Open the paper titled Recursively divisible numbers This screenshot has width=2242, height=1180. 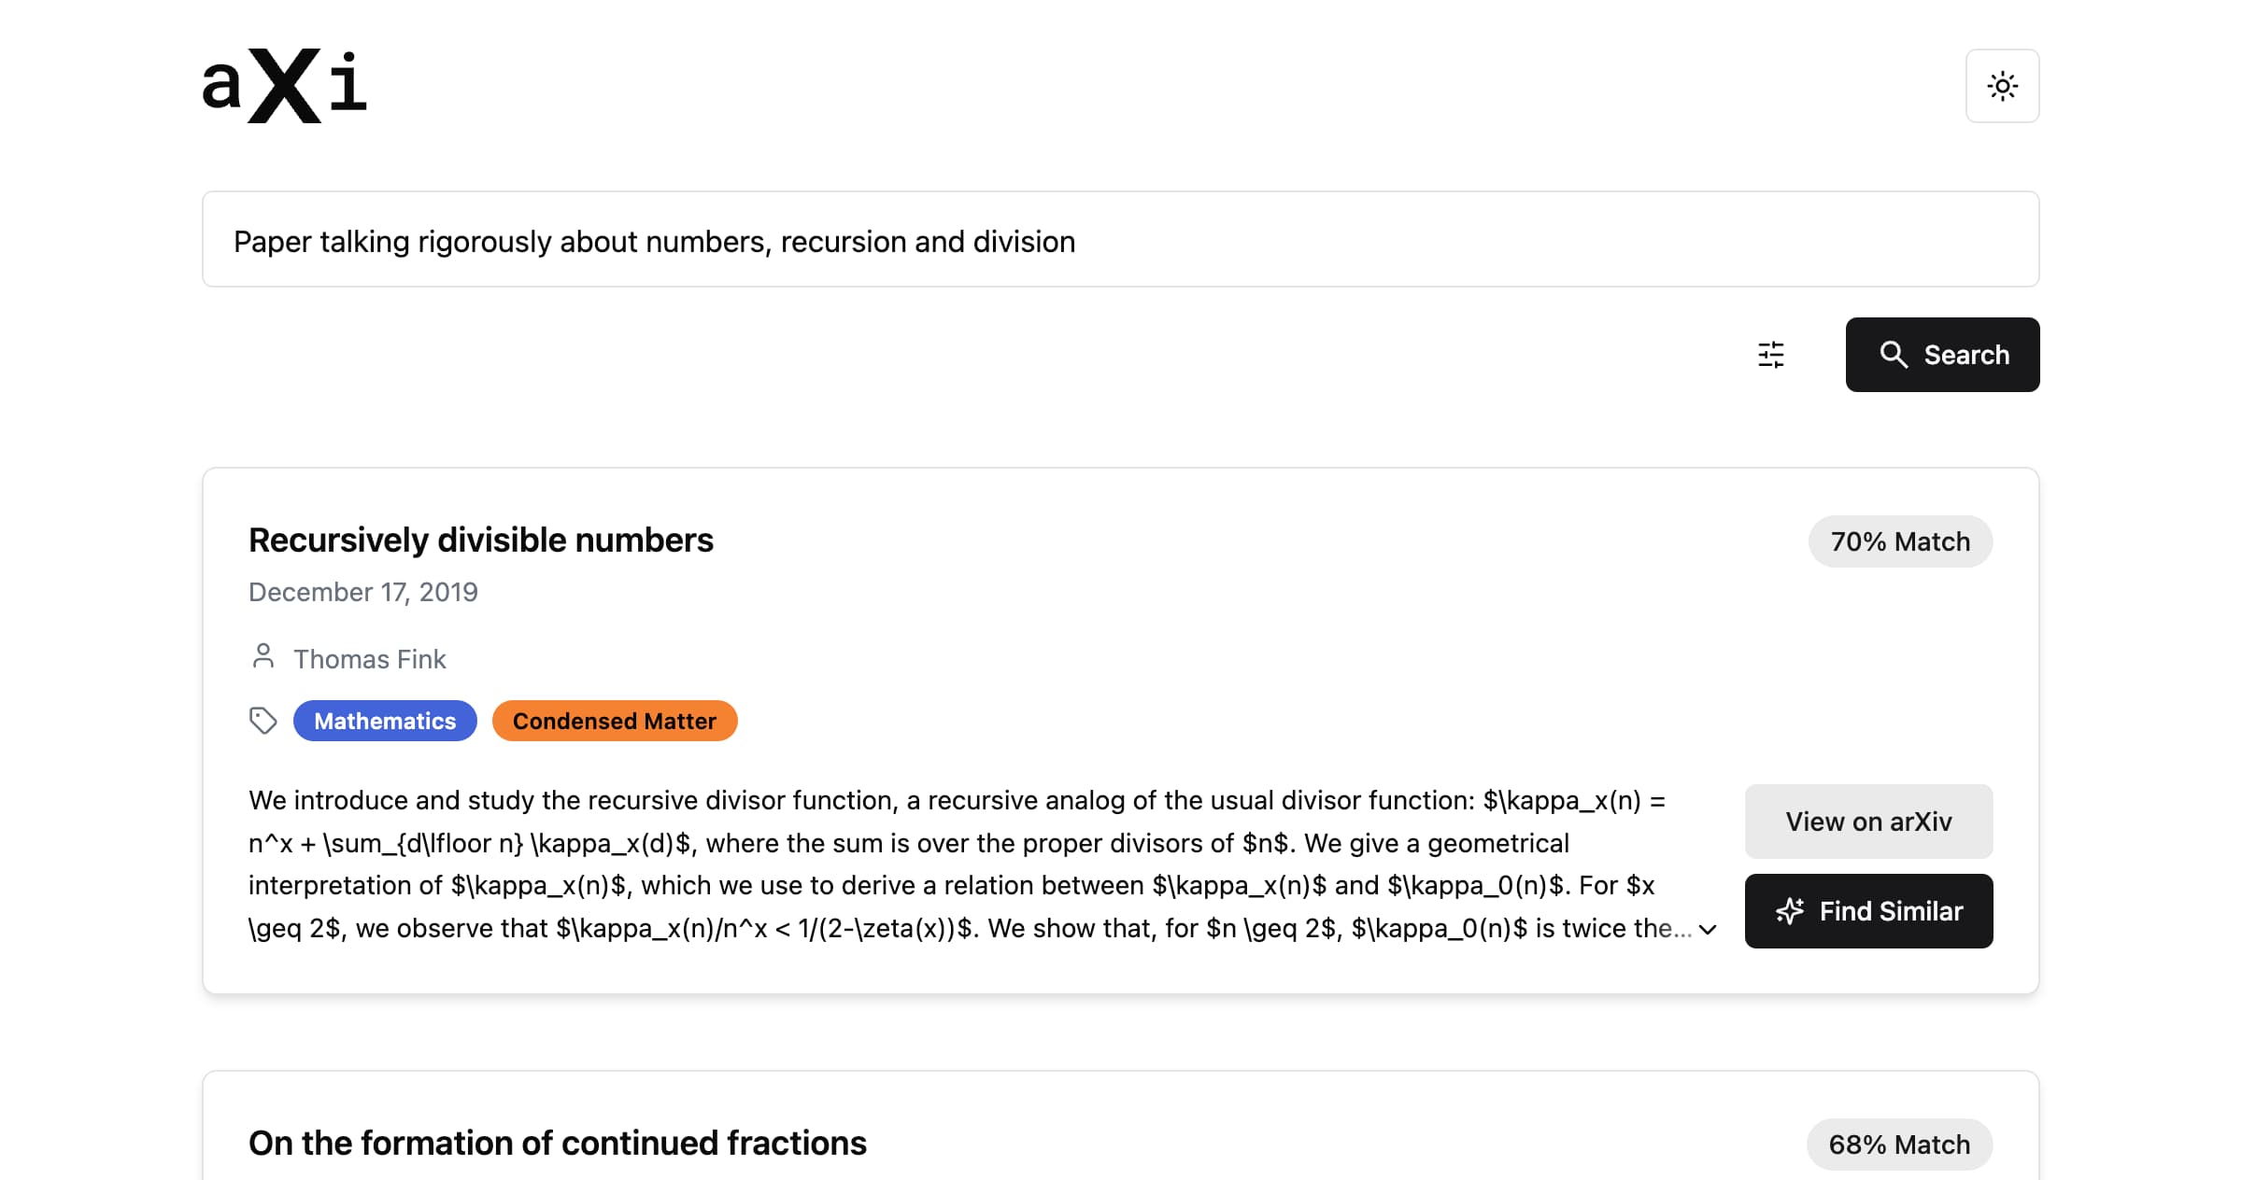[481, 540]
